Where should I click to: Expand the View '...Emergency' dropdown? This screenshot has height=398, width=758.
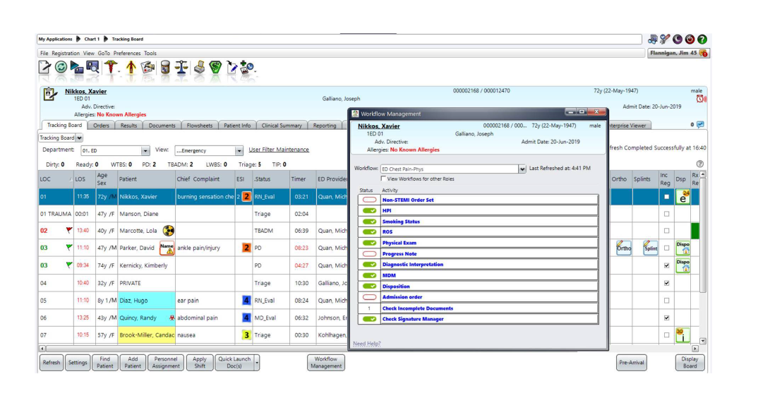(239, 150)
